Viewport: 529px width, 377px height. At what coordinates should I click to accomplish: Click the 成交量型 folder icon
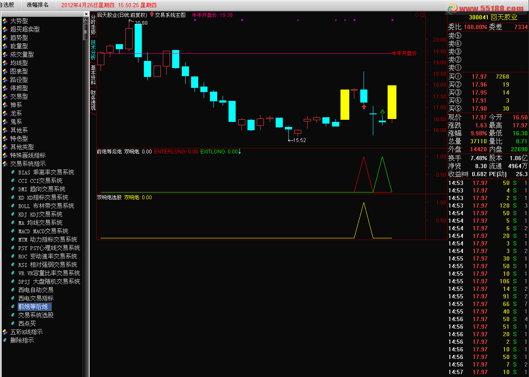point(5,55)
